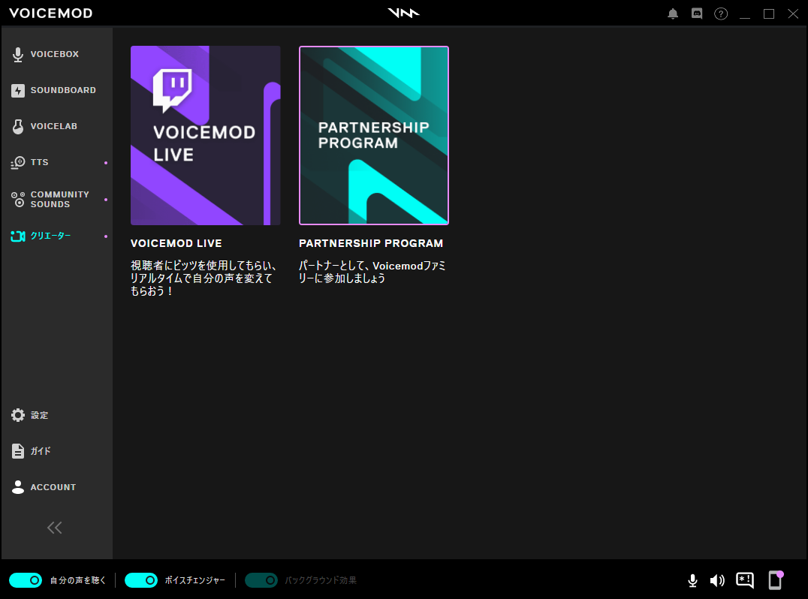
Task: Click the ボイスチェンジャー label
Action: click(x=194, y=580)
